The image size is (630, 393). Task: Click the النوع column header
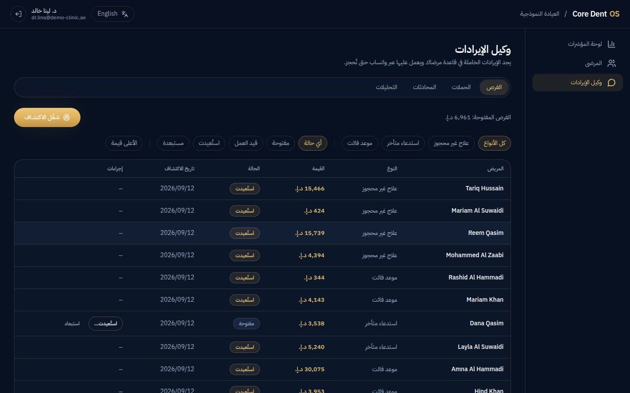point(392,169)
